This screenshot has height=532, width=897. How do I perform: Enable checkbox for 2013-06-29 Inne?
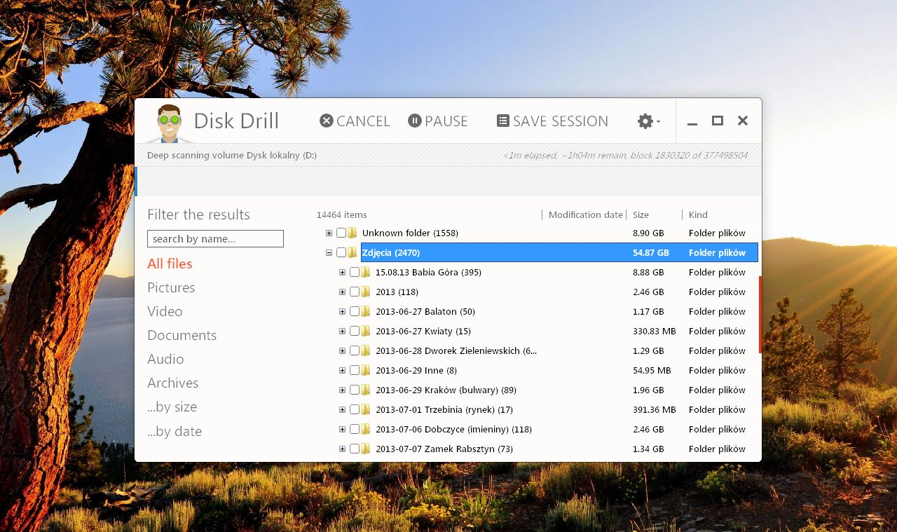point(355,370)
